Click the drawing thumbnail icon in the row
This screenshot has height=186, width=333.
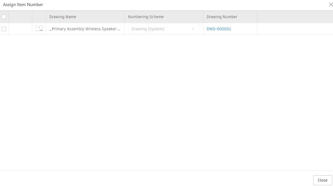[39, 29]
